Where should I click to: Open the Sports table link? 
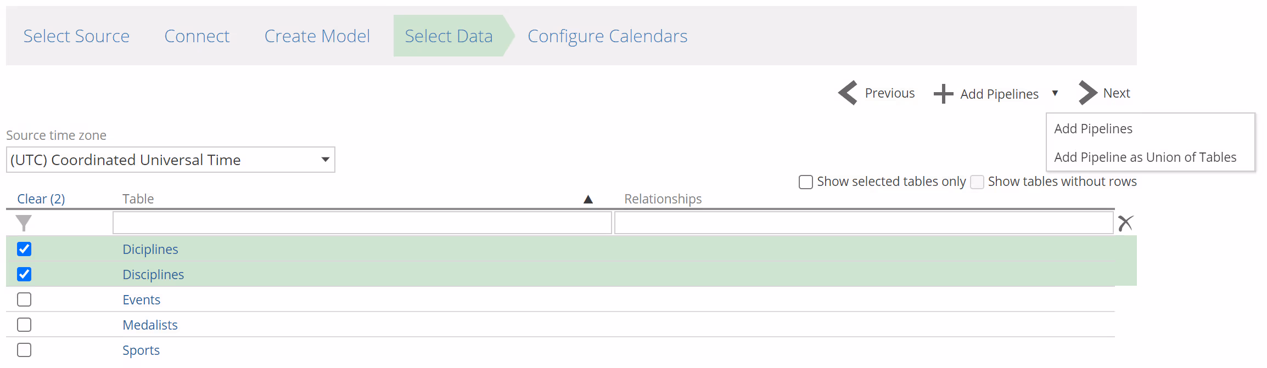coord(141,350)
